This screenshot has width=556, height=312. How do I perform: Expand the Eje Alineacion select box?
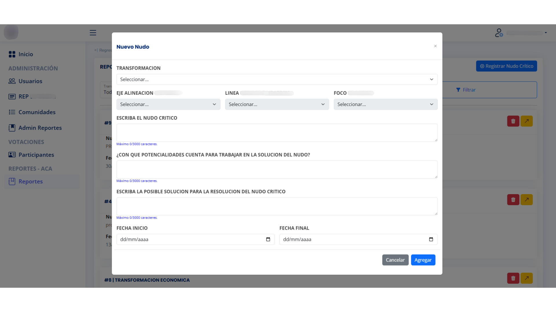168,104
